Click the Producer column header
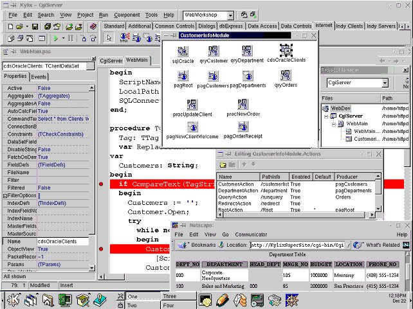413x309 pixels. (355, 177)
